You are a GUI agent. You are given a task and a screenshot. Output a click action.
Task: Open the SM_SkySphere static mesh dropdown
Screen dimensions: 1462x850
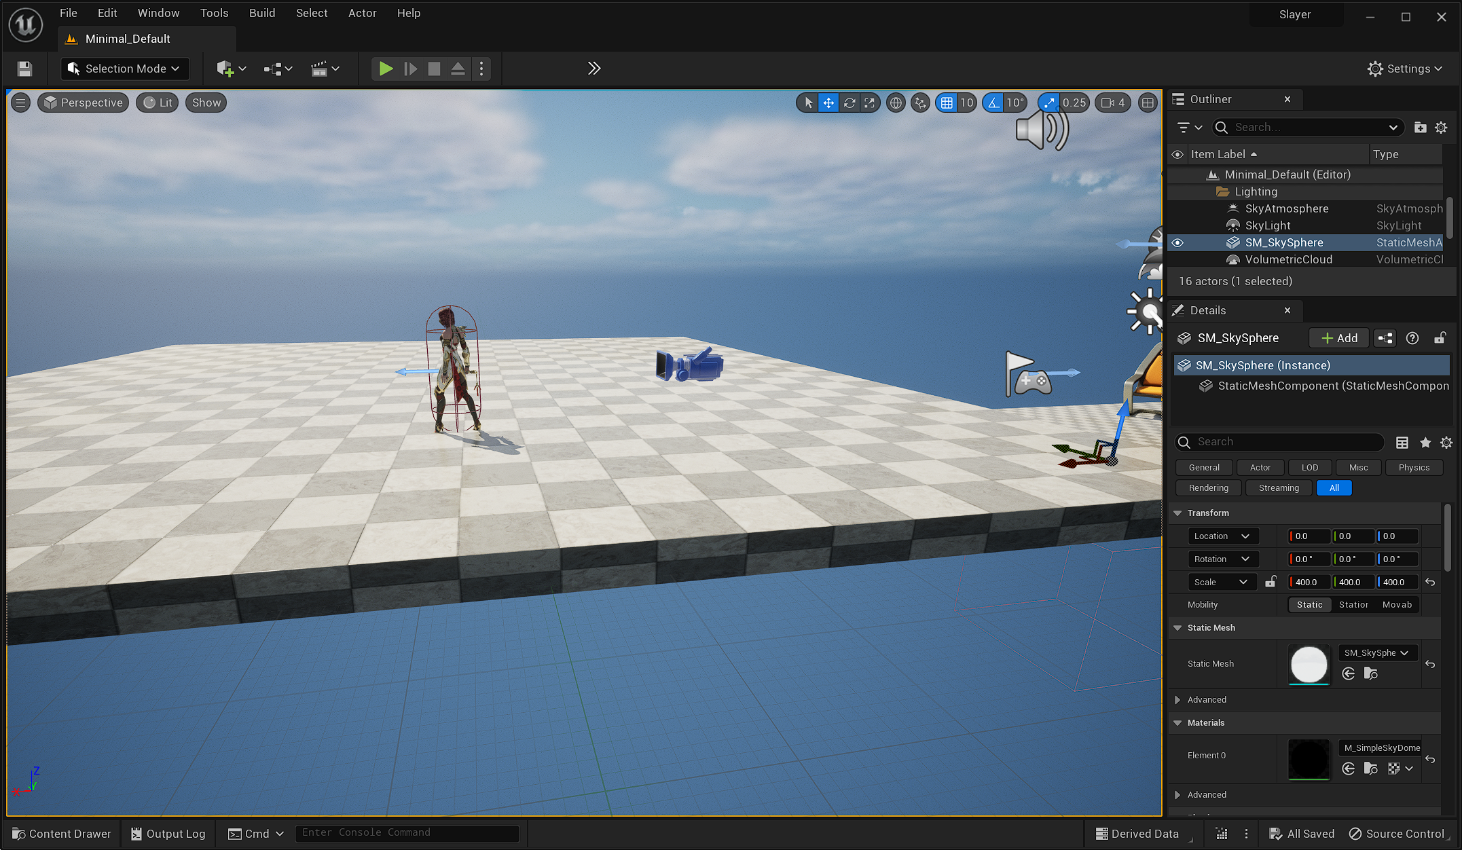point(1376,652)
